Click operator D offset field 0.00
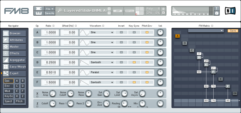 (69, 62)
